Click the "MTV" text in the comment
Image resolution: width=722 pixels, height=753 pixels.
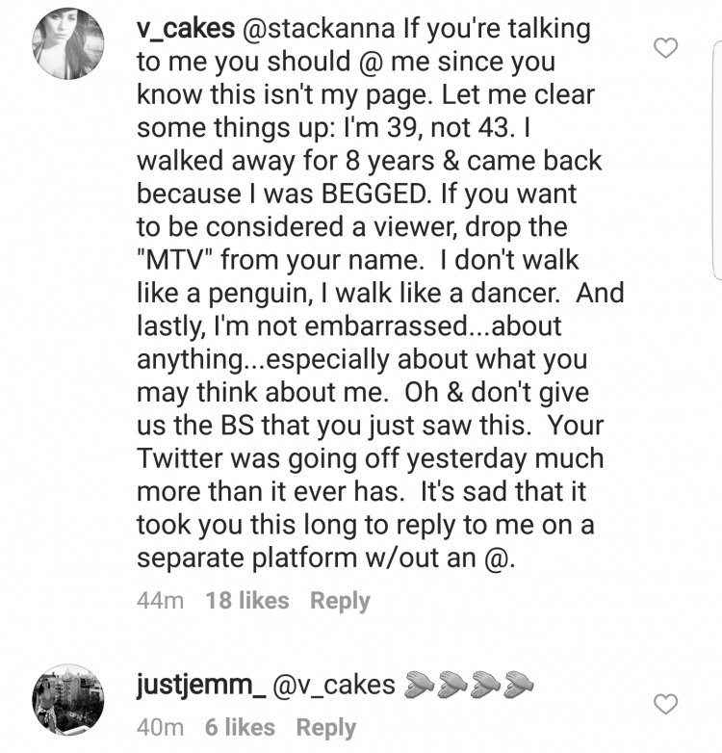tap(176, 260)
